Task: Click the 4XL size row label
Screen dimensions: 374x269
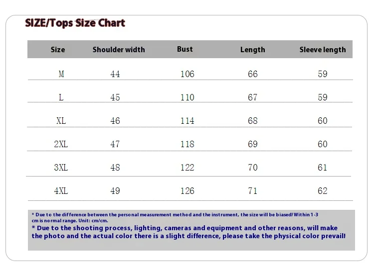Action: (x=61, y=191)
